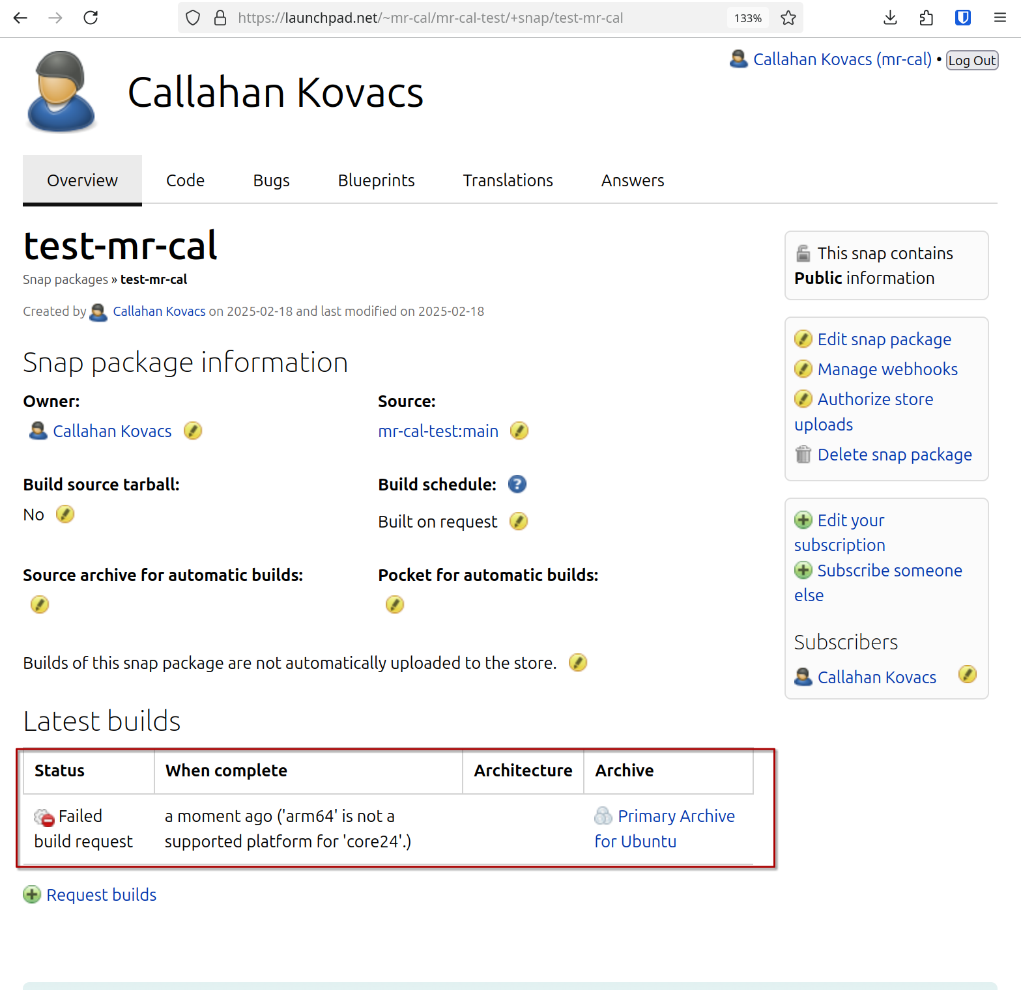Open the Delete snap package link
The width and height of the screenshot is (1021, 990).
tap(894, 455)
